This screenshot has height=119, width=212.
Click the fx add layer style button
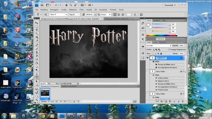[162, 101]
